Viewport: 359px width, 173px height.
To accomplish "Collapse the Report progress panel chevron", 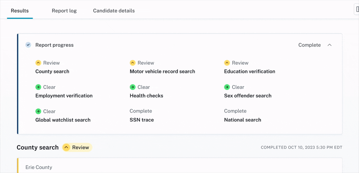I will click(330, 45).
